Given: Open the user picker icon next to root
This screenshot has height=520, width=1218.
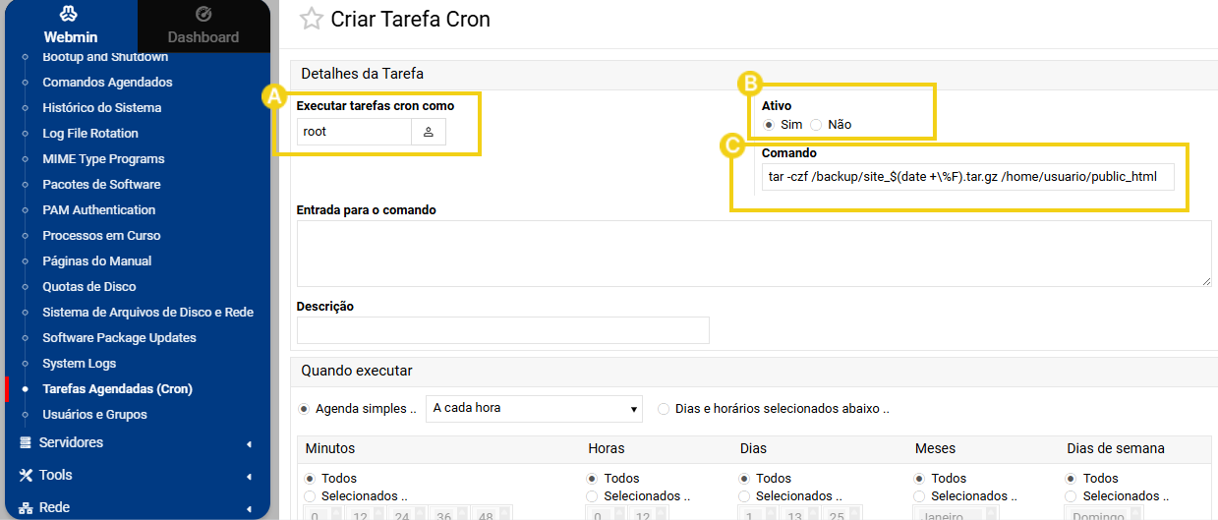Looking at the screenshot, I should coord(429,132).
